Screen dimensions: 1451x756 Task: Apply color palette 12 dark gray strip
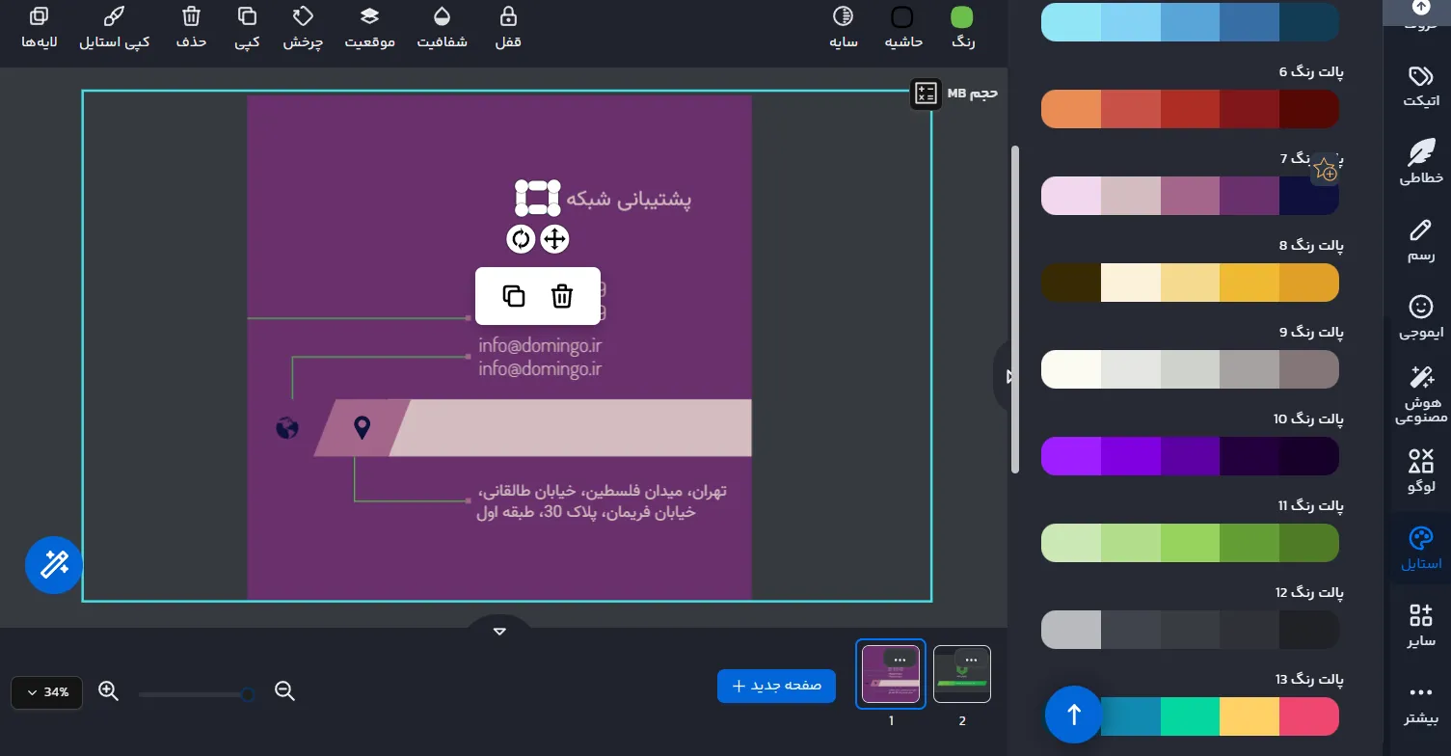pos(1190,630)
